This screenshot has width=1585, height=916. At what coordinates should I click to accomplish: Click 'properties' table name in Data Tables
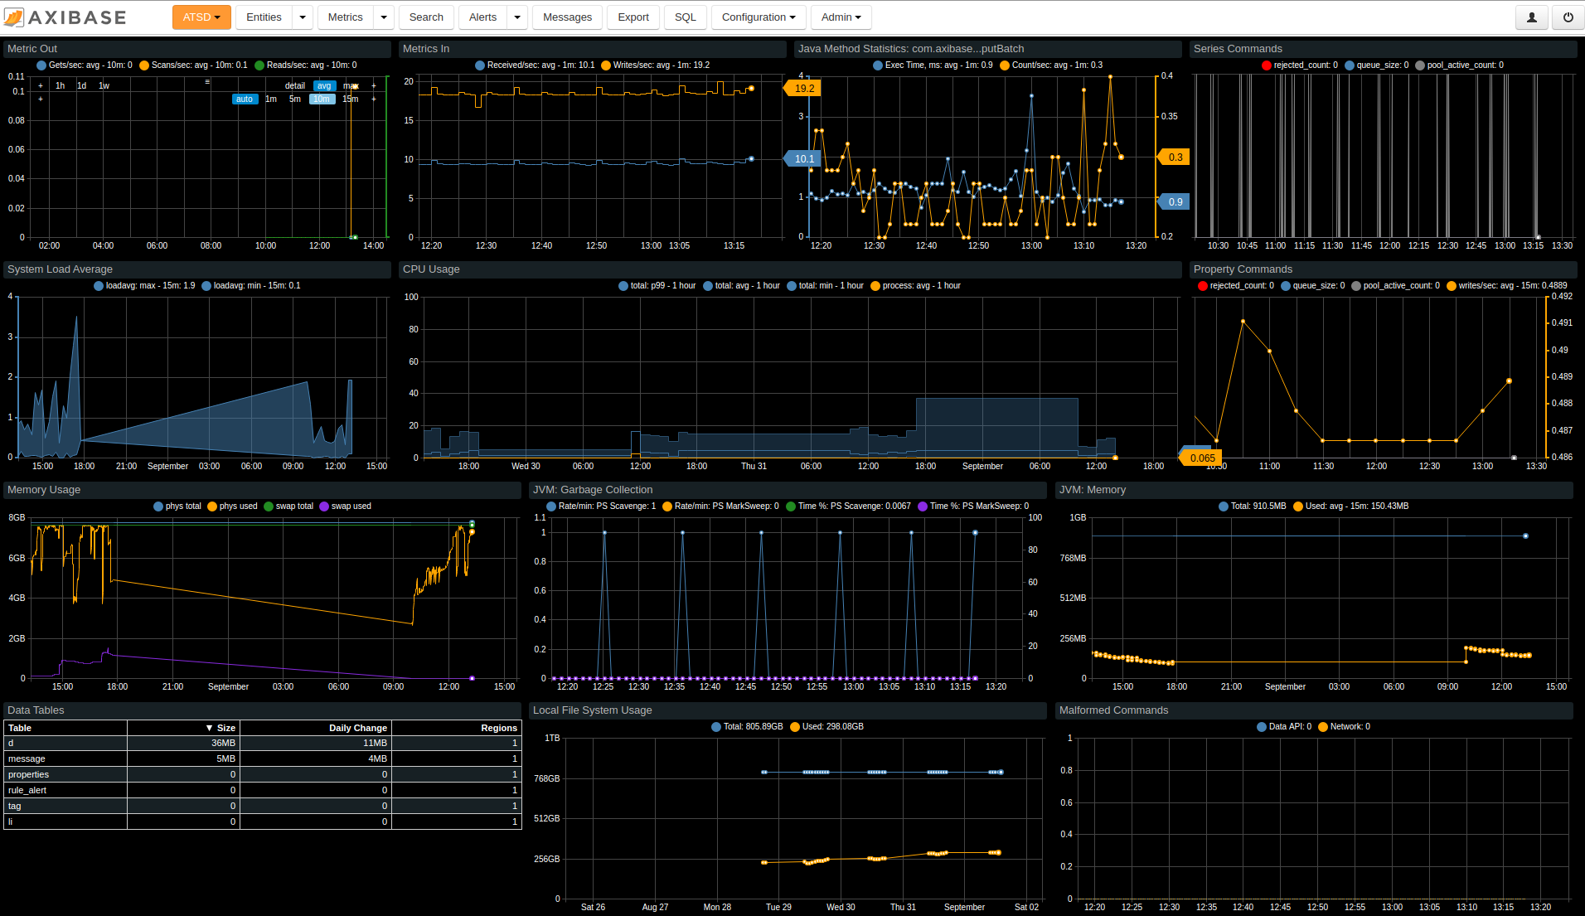28,774
